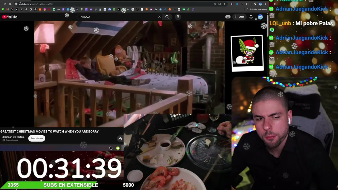Open the 'El Rincon De Tartaja' channel
Image resolution: width=338 pixels, height=190 pixels.
pos(13,137)
